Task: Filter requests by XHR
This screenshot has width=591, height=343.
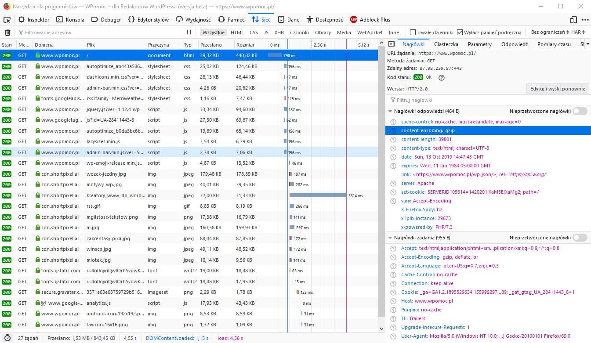Action: tap(279, 32)
